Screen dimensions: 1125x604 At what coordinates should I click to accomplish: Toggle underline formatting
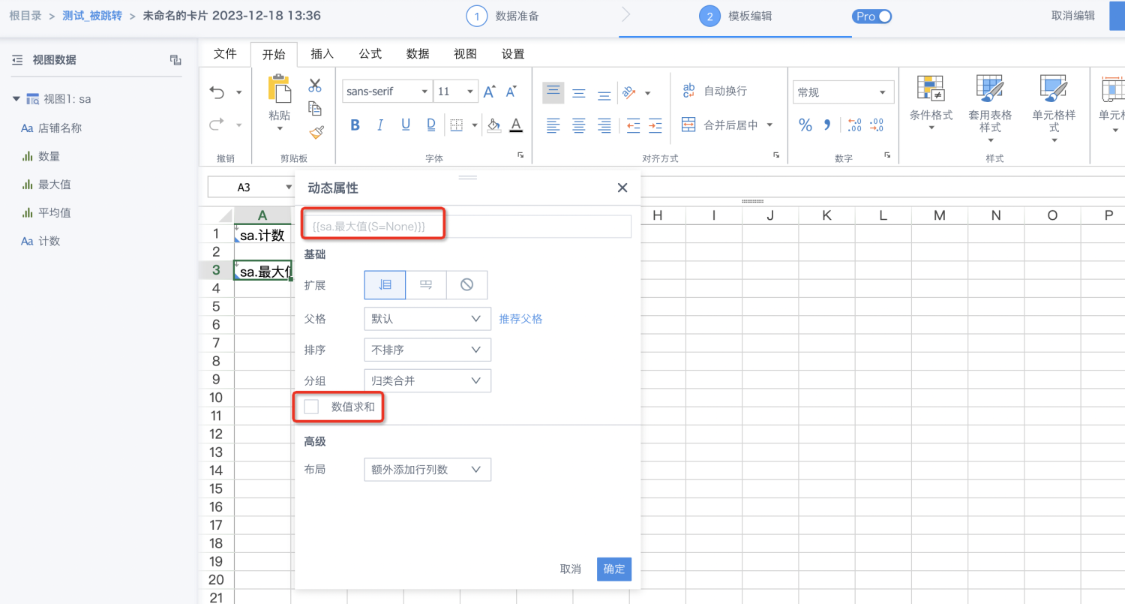(x=406, y=125)
